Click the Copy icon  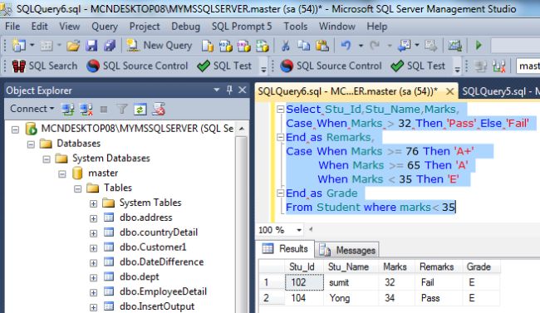coord(304,46)
